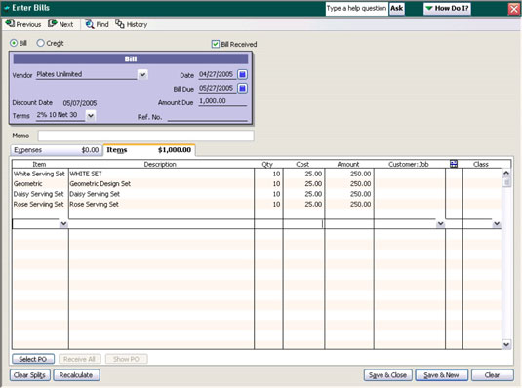Click the Recalculate button
Image resolution: width=522 pixels, height=388 pixels.
tap(76, 375)
